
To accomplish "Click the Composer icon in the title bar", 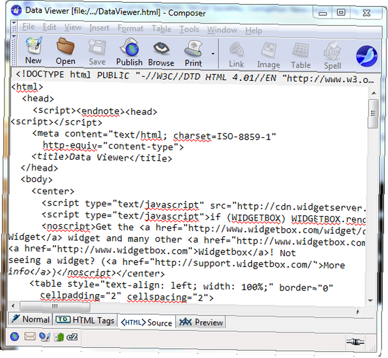I will coord(16,10).
